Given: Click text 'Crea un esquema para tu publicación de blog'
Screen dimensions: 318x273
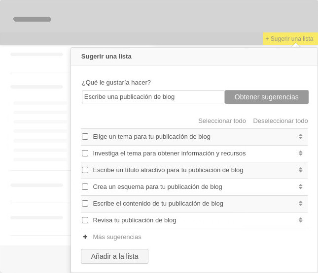Looking at the screenshot, I should pyautogui.click(x=157, y=186).
